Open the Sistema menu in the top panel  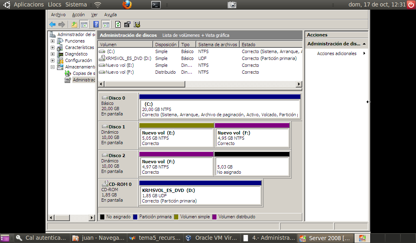pos(76,4)
